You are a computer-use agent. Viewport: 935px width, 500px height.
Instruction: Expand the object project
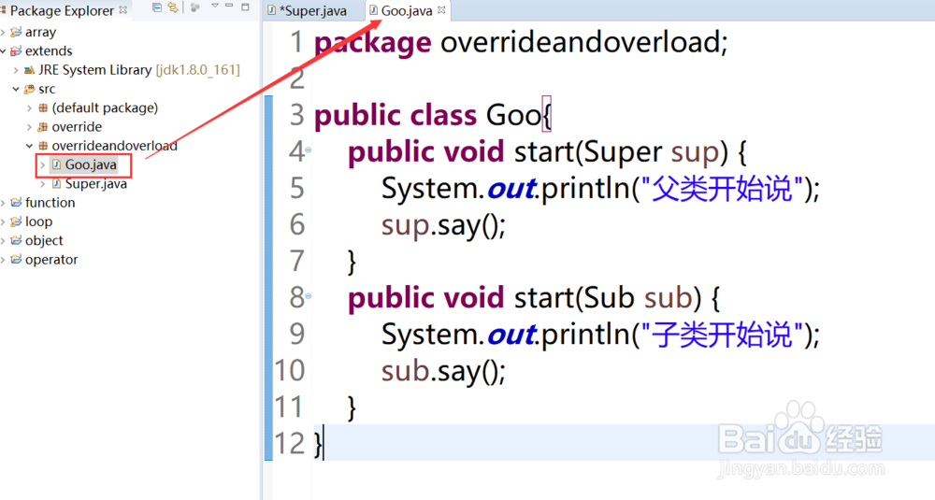3,241
